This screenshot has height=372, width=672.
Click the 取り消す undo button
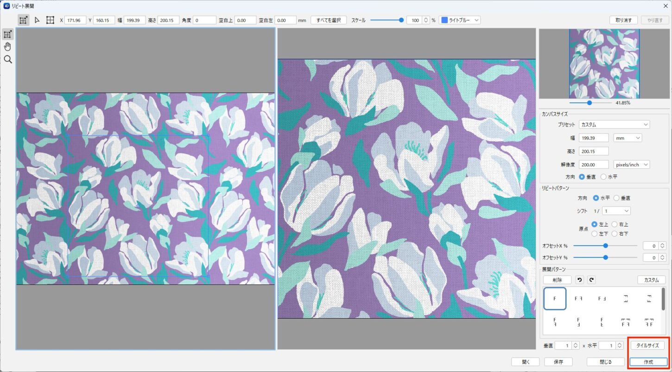pyautogui.click(x=623, y=20)
